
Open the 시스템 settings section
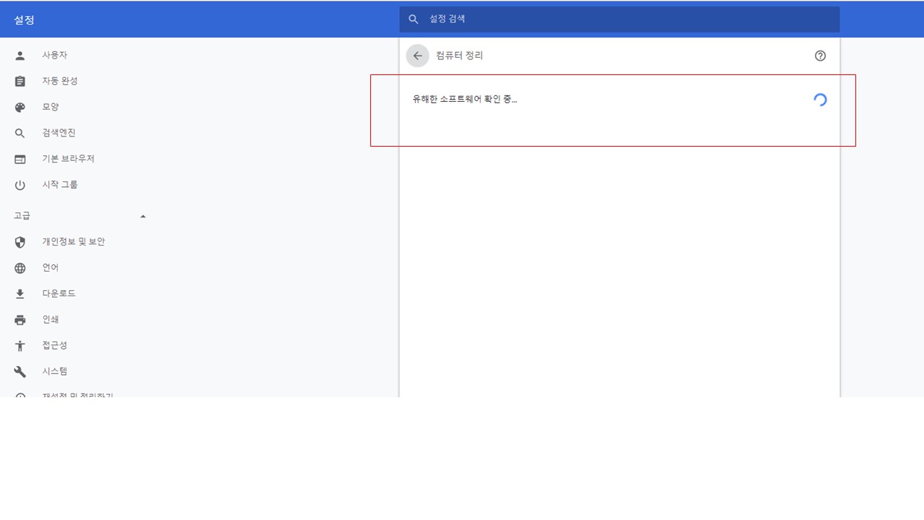[55, 372]
